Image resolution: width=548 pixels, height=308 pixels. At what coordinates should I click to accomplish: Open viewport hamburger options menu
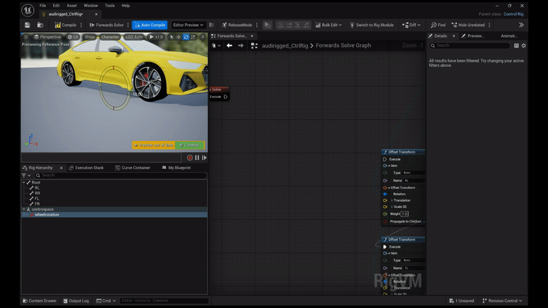[x=26, y=37]
